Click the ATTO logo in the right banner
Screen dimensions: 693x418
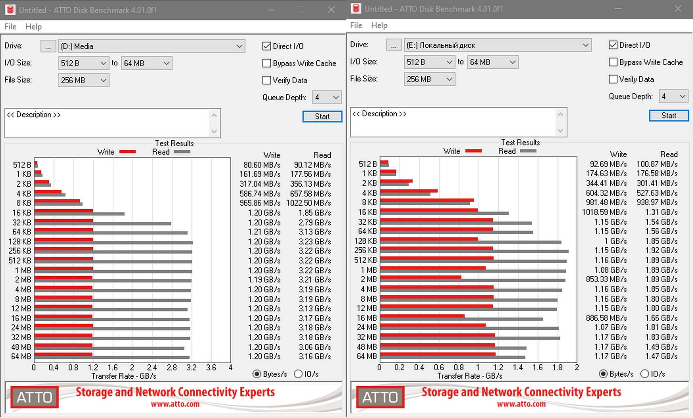(380, 397)
